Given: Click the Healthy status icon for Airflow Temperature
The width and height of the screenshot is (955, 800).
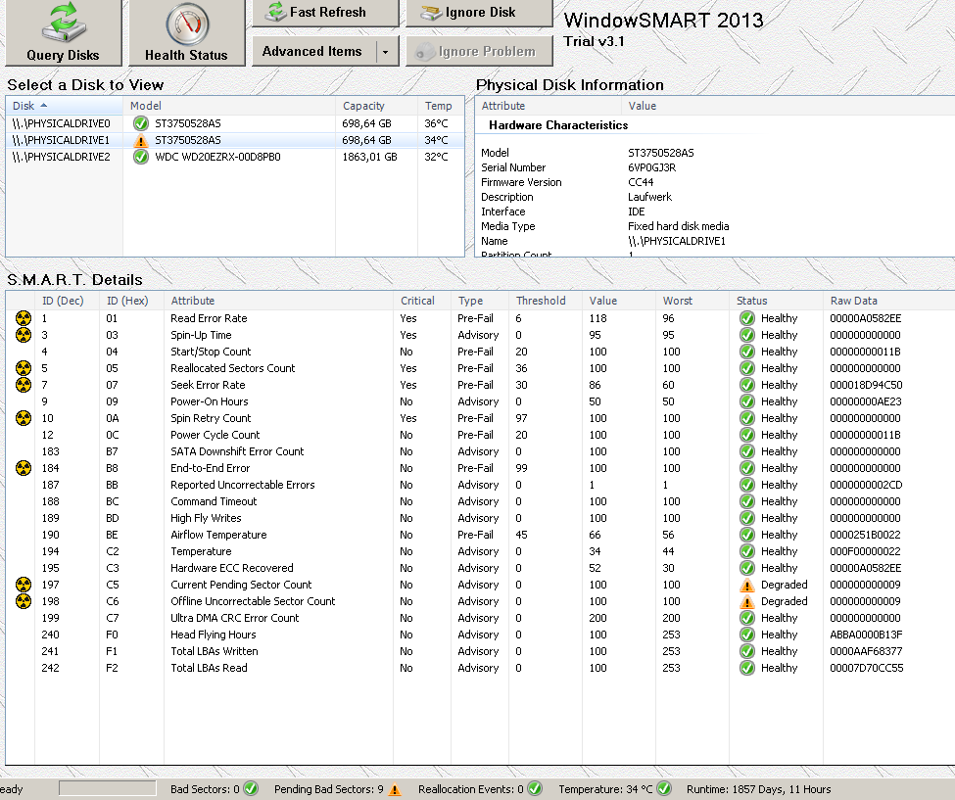Looking at the screenshot, I should coord(746,535).
